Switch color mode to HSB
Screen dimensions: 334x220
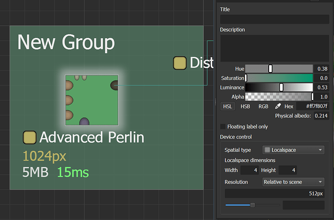coord(245,106)
